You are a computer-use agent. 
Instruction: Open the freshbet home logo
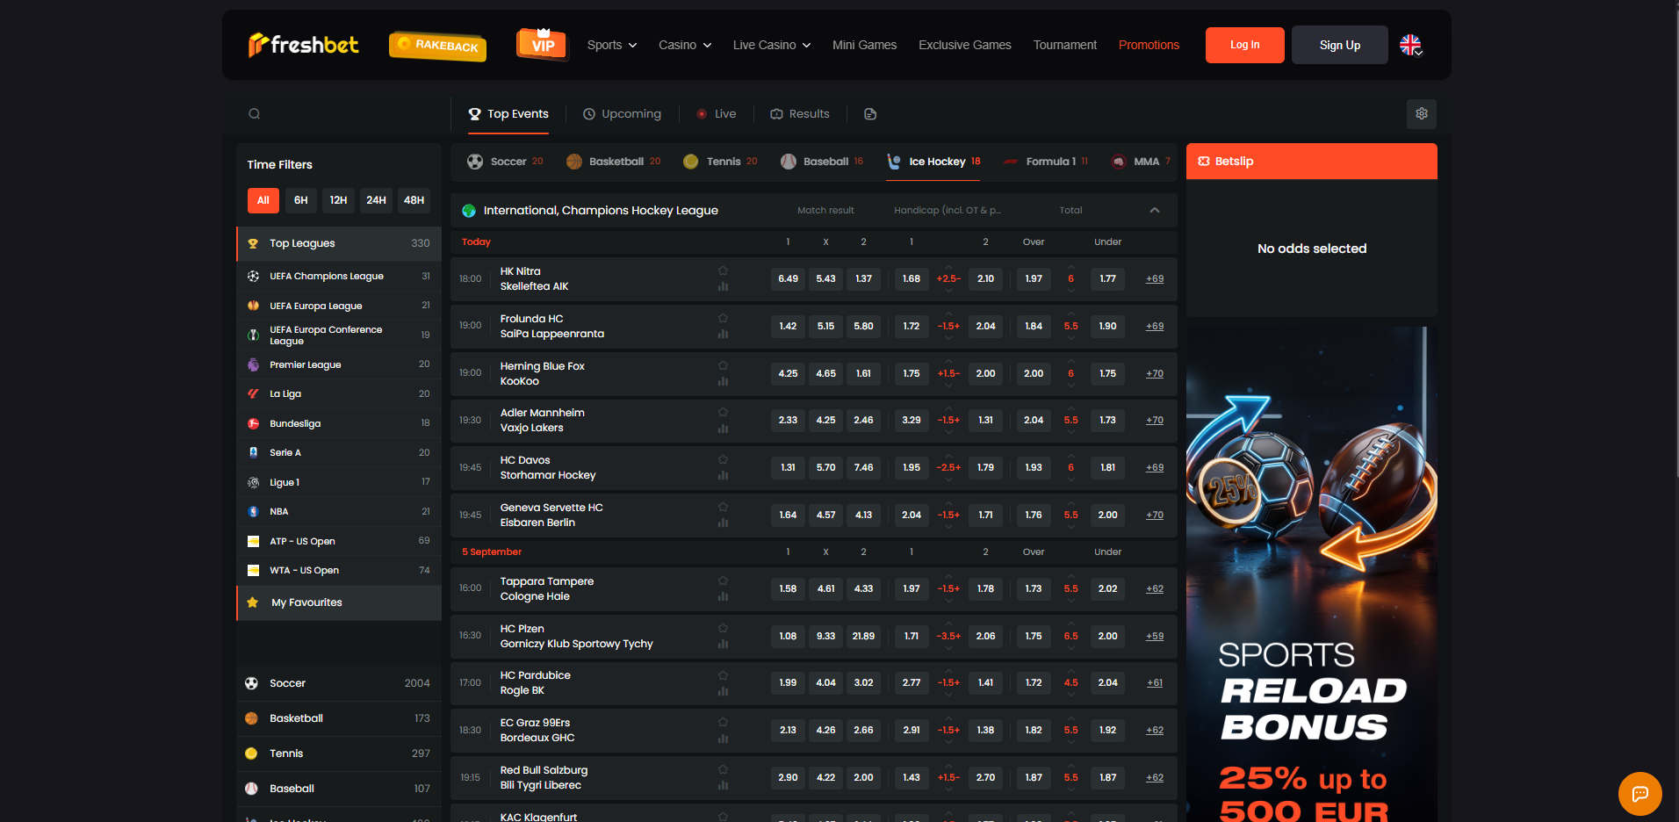pos(304,45)
